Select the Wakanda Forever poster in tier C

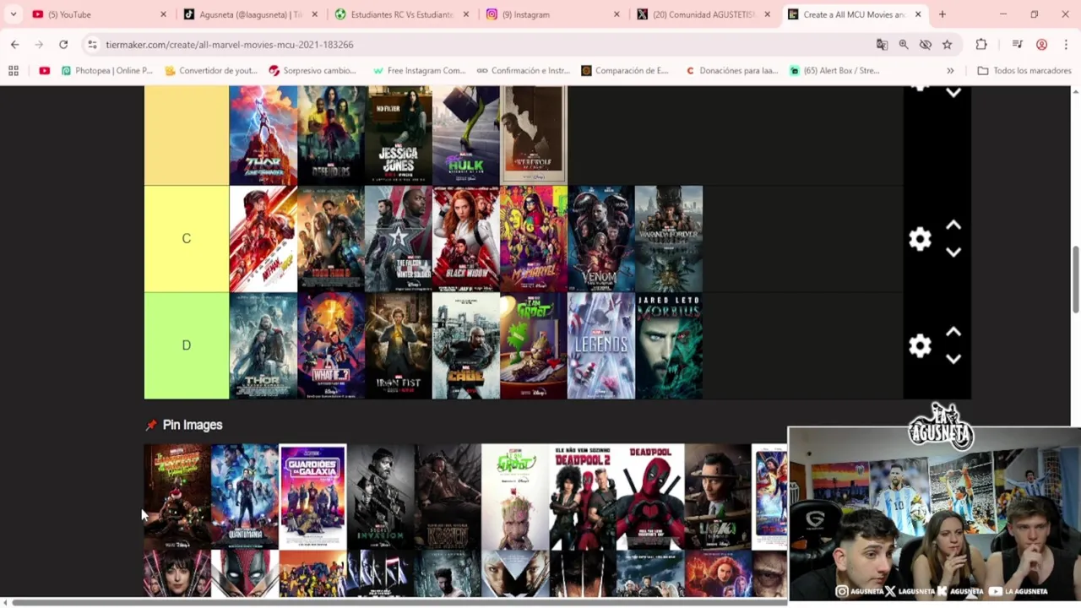click(669, 239)
